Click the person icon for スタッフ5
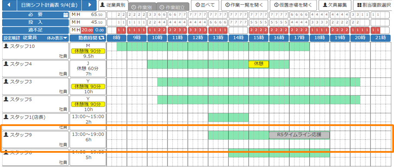394x167 pixels. tap(6, 99)
